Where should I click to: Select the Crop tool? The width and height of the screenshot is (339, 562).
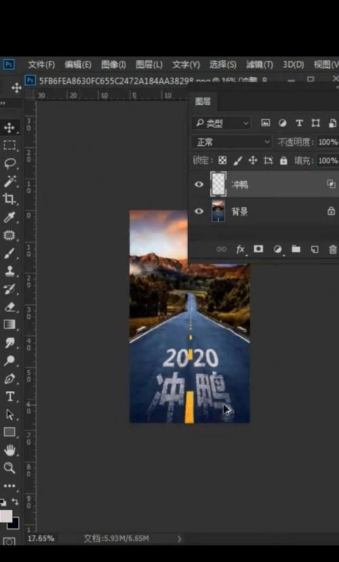(9, 199)
